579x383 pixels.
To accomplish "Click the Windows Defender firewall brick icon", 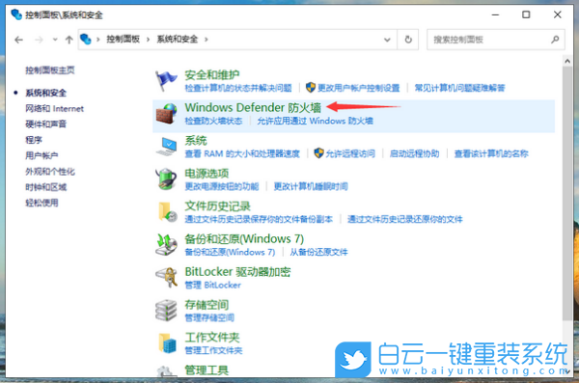I will pos(166,114).
